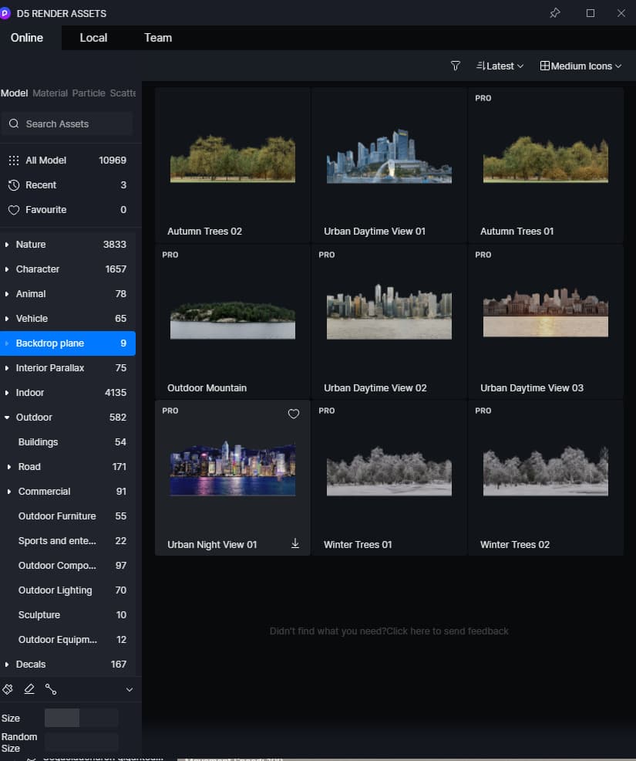Open the Latest sort dropdown

[500, 66]
